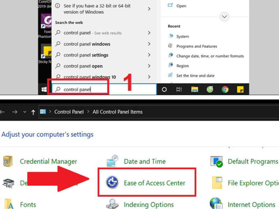Open the recent locations dropdown arrow
Image resolution: width=279 pixels, height=209 pixels.
[24, 112]
